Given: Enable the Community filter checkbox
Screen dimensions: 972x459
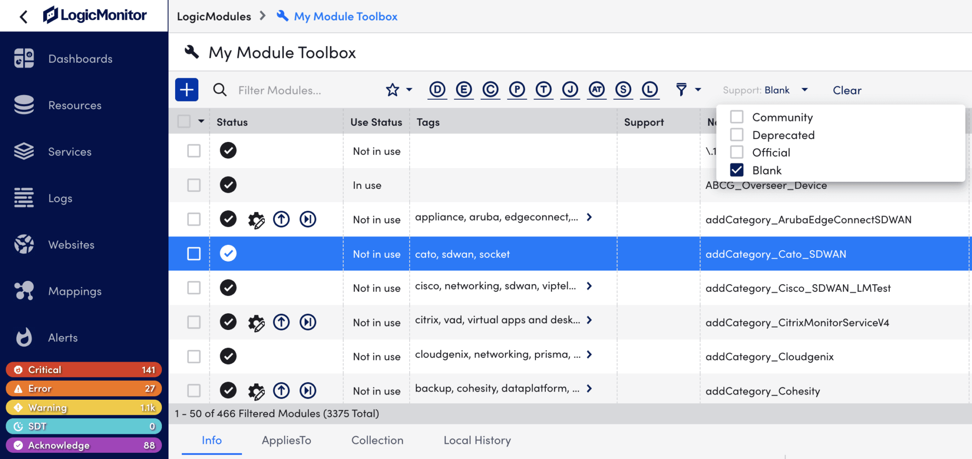Looking at the screenshot, I should pyautogui.click(x=737, y=116).
